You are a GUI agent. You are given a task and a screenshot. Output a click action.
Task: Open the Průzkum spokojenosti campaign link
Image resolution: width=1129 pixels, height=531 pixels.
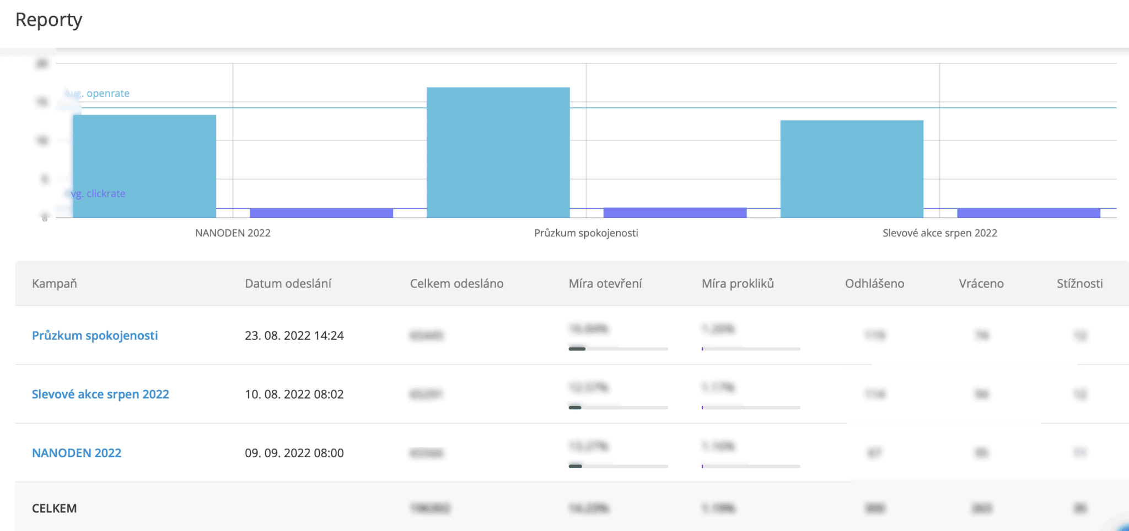click(95, 335)
